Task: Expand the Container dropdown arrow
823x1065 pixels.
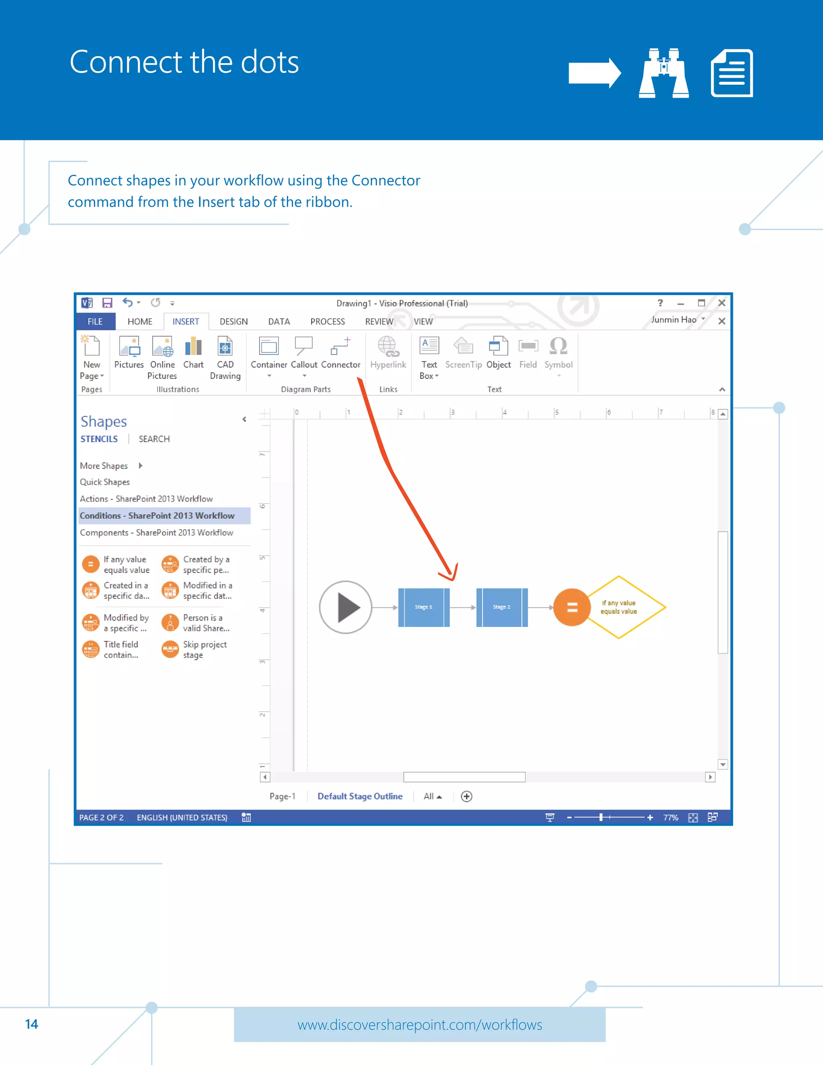Action: click(269, 376)
